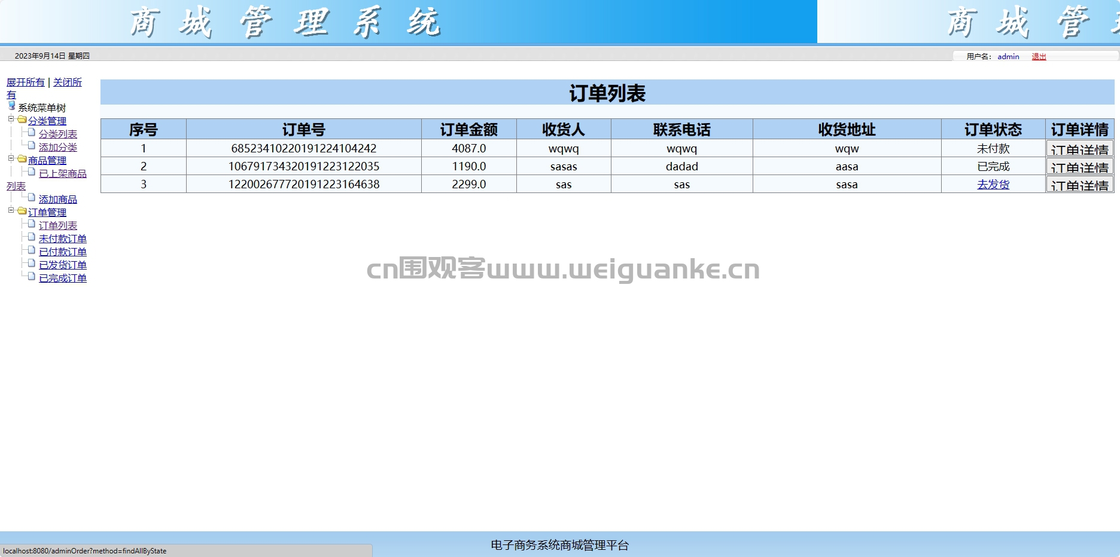Open 订单详情 for order 3
The width and height of the screenshot is (1120, 557).
click(1079, 184)
